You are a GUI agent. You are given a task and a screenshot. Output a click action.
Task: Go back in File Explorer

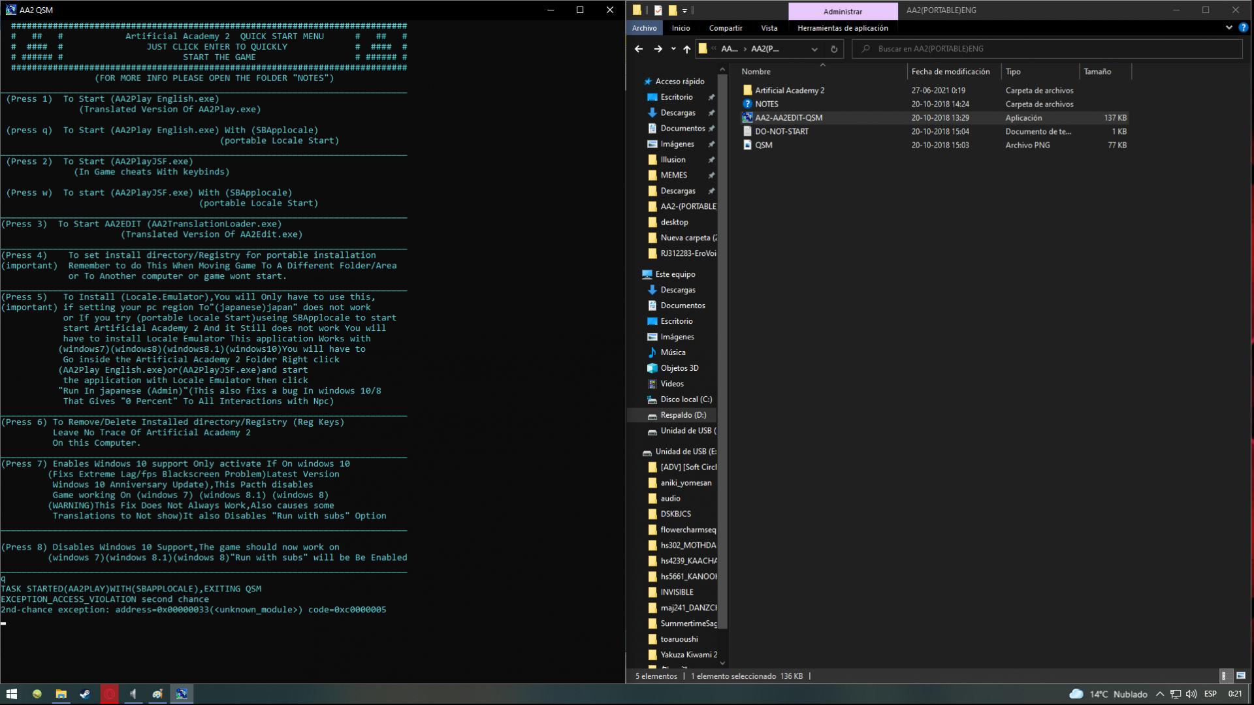(x=639, y=49)
